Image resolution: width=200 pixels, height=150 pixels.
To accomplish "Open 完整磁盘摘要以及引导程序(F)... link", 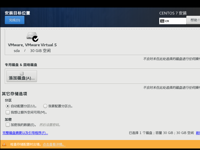I will point(25,133).
